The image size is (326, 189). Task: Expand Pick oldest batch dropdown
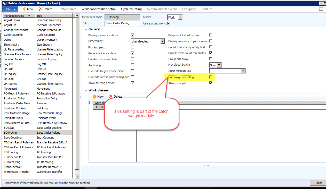coord(219,65)
